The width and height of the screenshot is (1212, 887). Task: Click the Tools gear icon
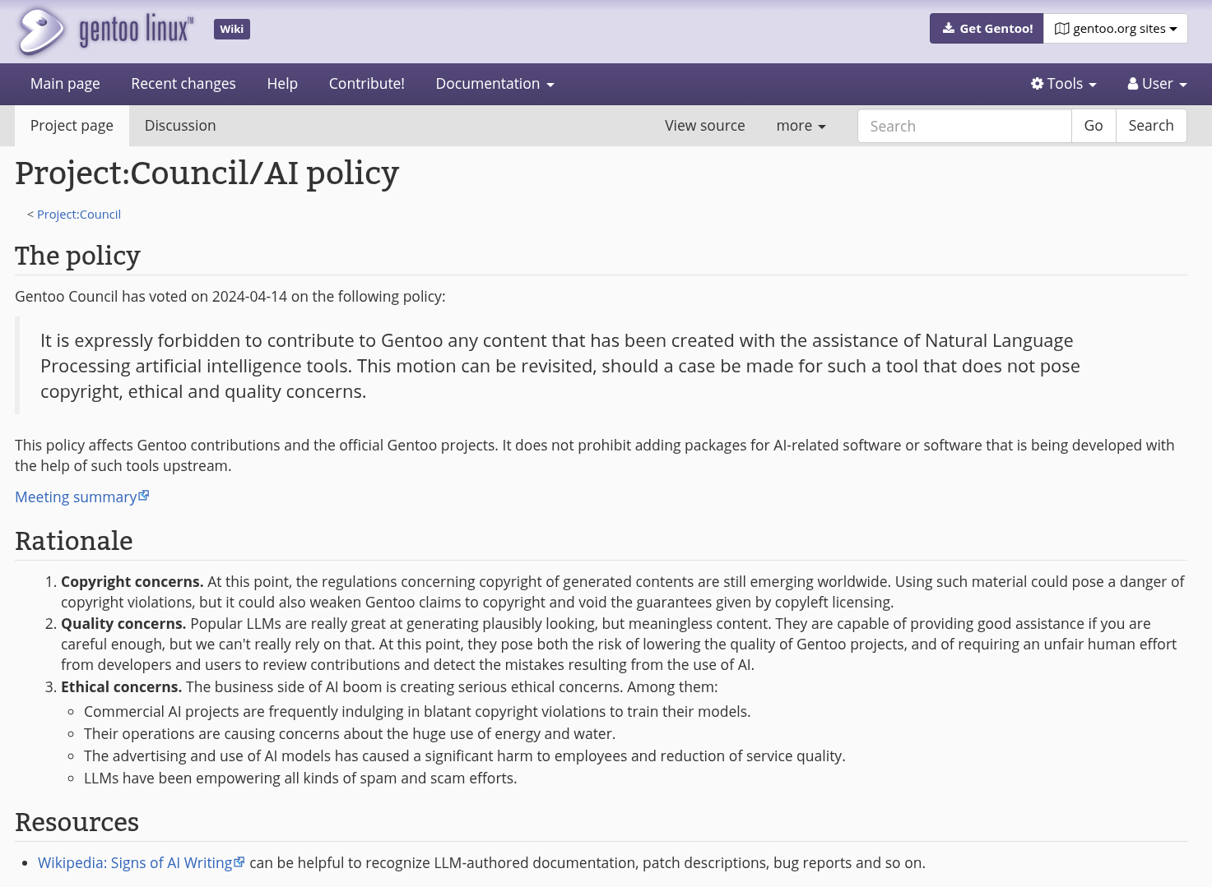point(1038,84)
